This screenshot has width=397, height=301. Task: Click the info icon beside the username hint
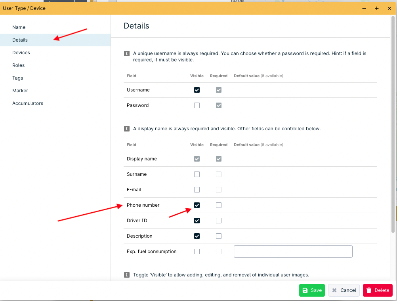click(x=127, y=53)
